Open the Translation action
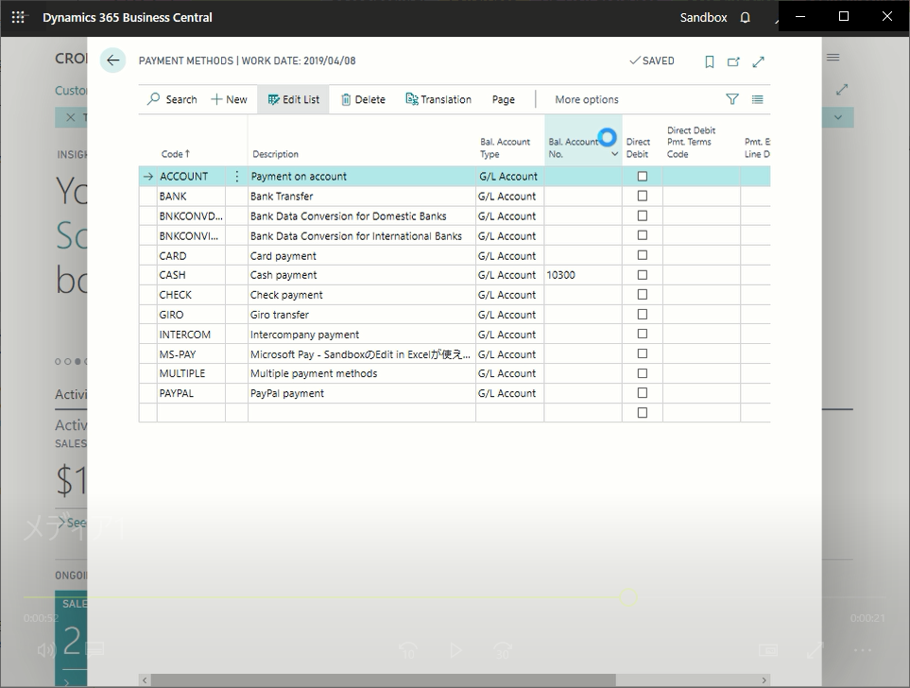Screen dimensions: 910x688 438,99
